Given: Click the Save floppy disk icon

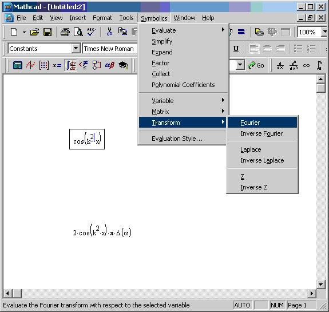Looking at the screenshot, I should (47, 32).
